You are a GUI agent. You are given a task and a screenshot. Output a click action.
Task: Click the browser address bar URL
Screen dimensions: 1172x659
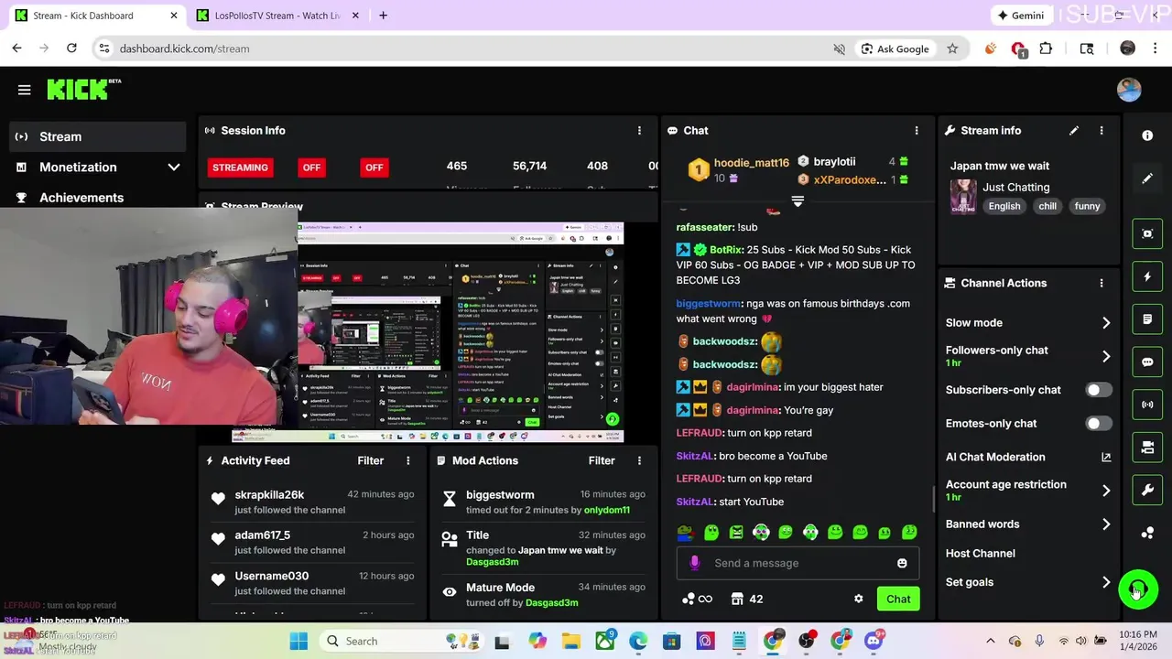(x=184, y=49)
